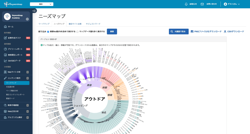
Task: Collapse the sidebar with the toggle icon
Action: (x=34, y=11)
